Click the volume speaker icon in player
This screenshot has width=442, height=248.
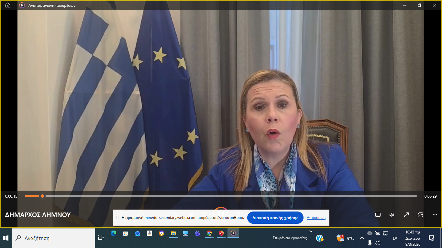(x=392, y=215)
